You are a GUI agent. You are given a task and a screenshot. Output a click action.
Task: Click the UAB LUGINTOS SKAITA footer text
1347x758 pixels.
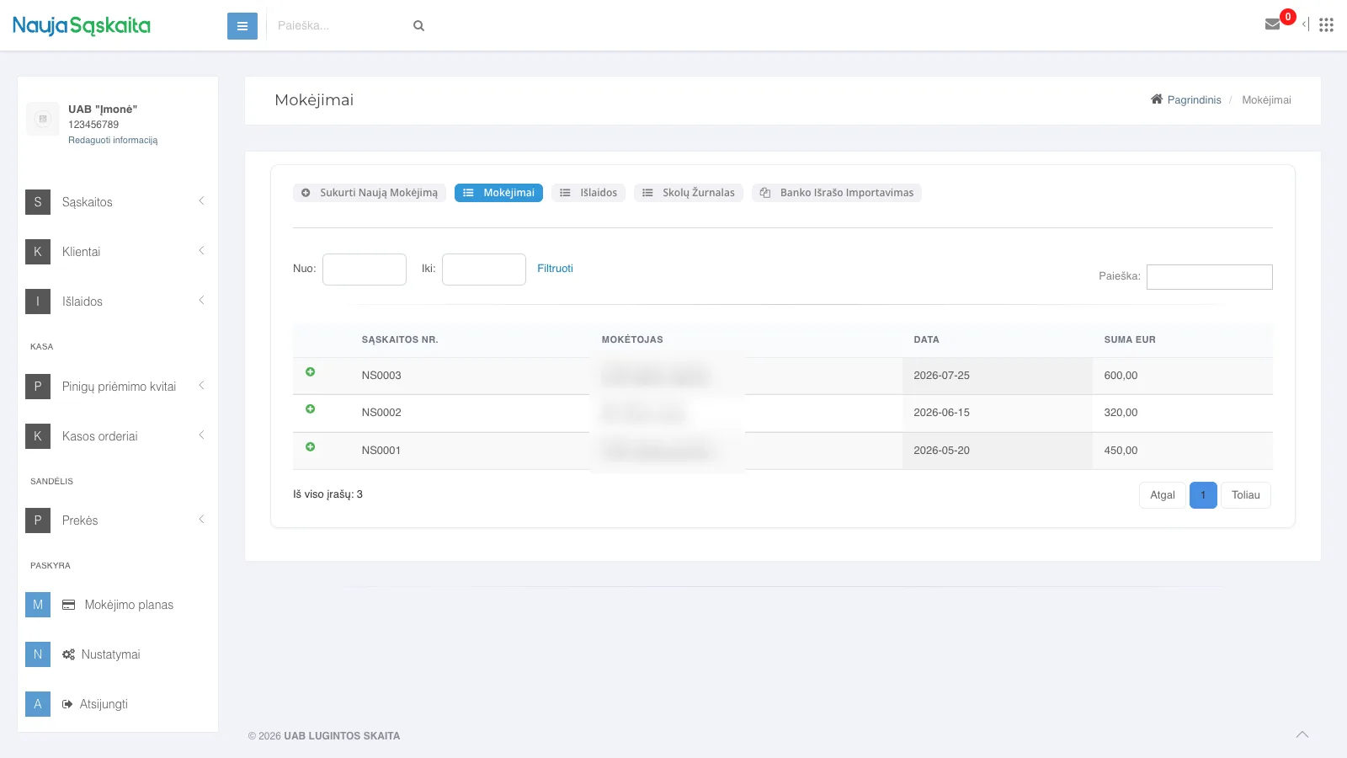(342, 736)
